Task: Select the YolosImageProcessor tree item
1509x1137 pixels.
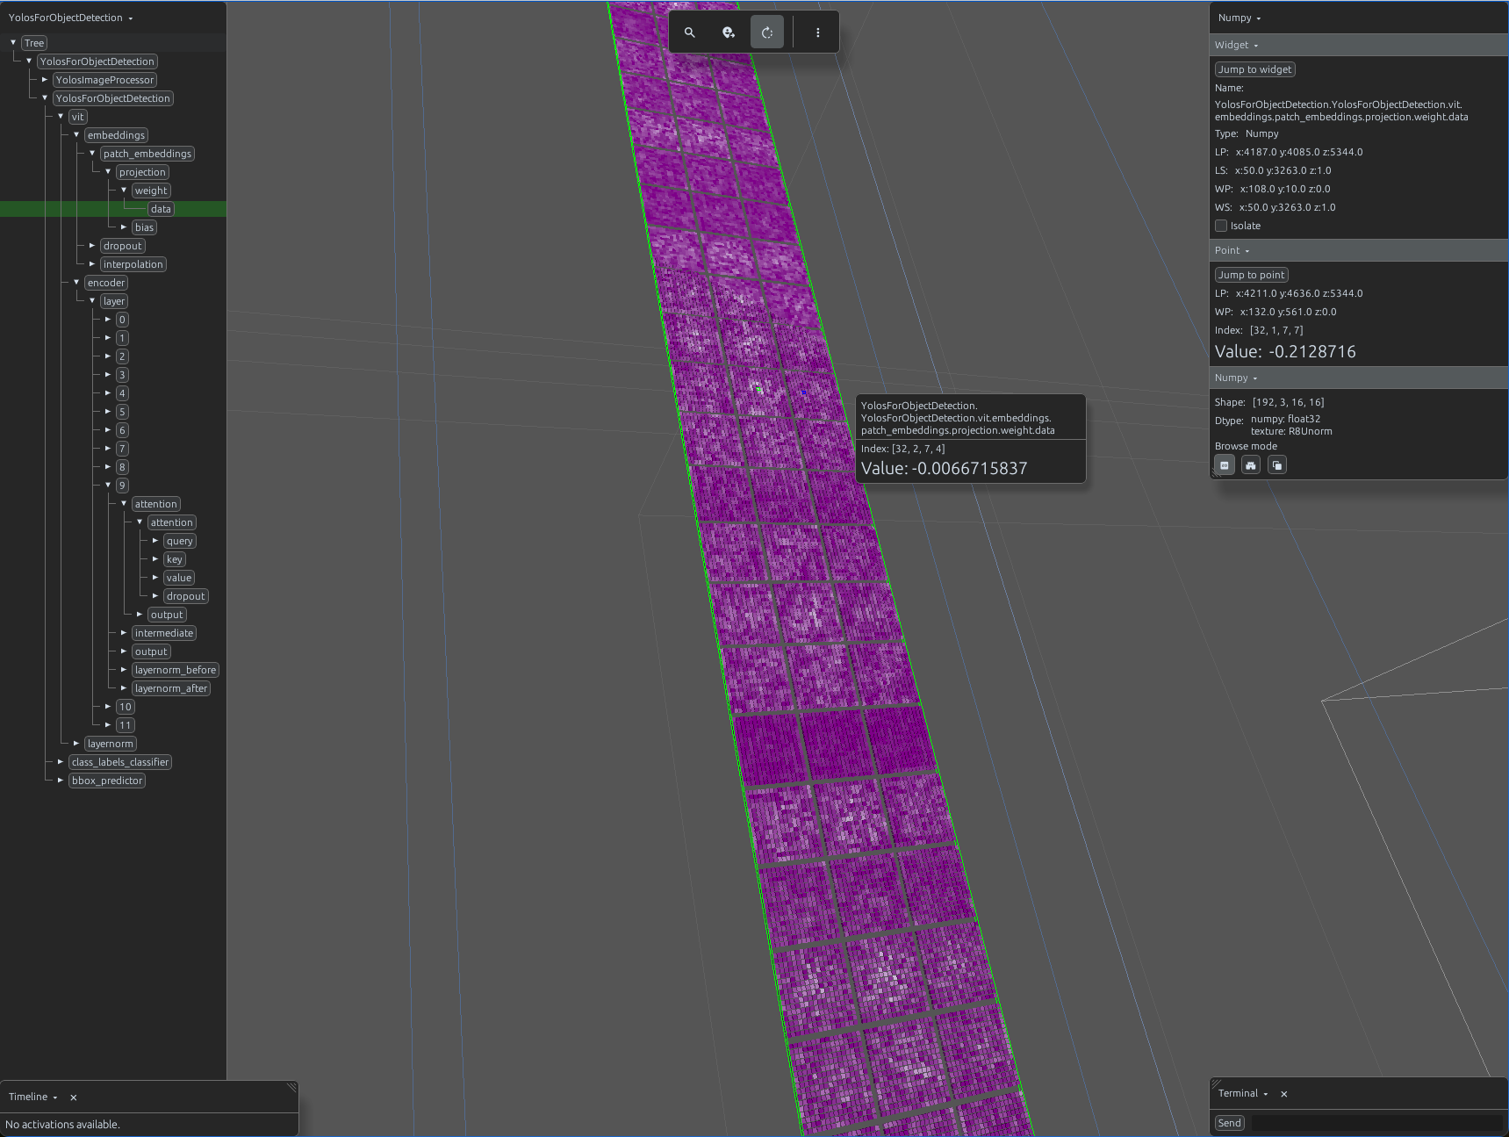Action: pos(105,80)
